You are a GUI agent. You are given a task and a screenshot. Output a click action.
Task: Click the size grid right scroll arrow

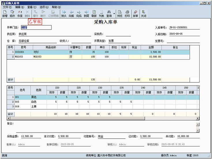pyautogui.click(x=198, y=118)
